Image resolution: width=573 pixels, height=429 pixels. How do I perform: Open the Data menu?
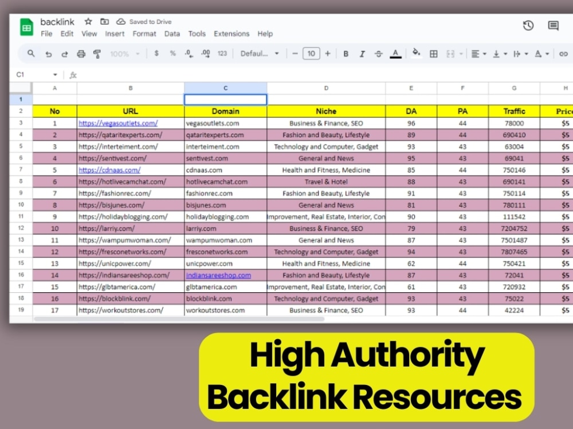pyautogui.click(x=172, y=34)
